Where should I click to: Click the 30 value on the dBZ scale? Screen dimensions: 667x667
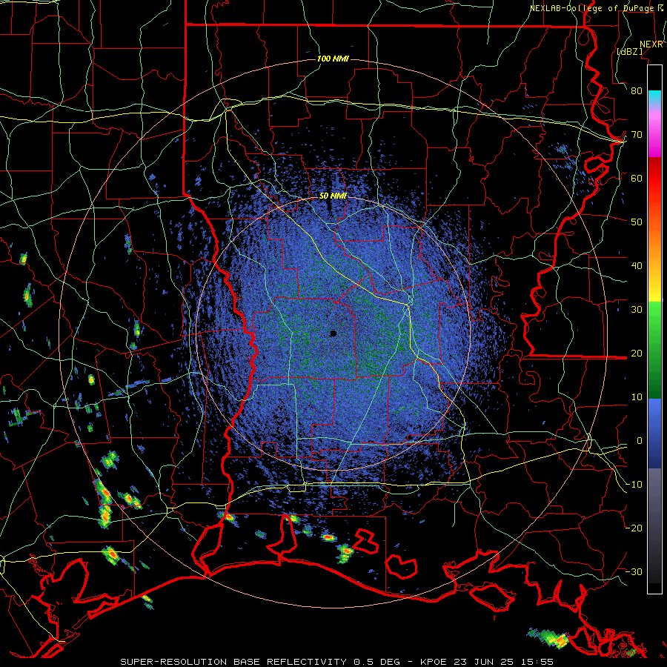point(637,310)
